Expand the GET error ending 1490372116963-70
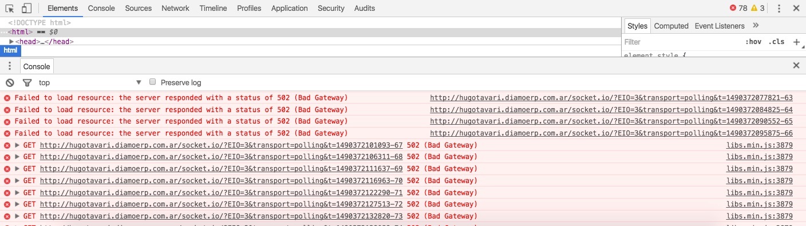The width and height of the screenshot is (806, 226). click(17, 181)
